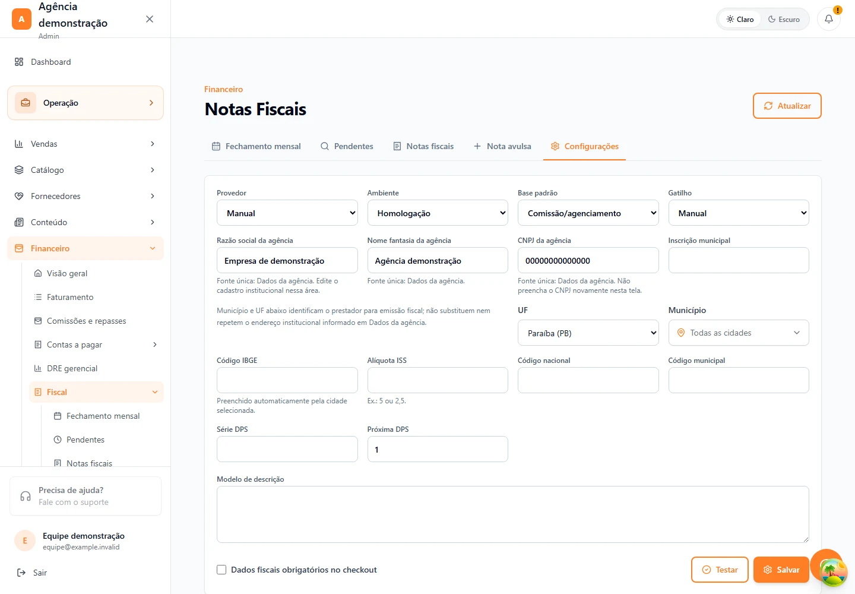Click the Sair logout icon
This screenshot has height=594, width=855.
click(21, 573)
